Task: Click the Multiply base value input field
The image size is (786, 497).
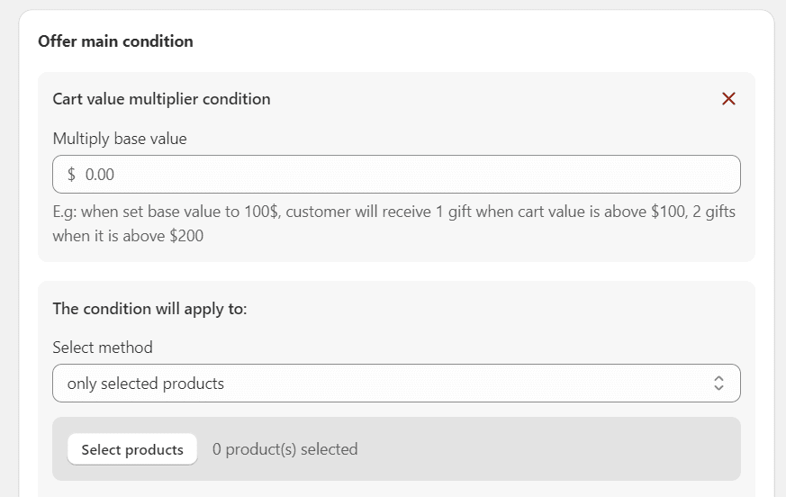Action: (396, 175)
